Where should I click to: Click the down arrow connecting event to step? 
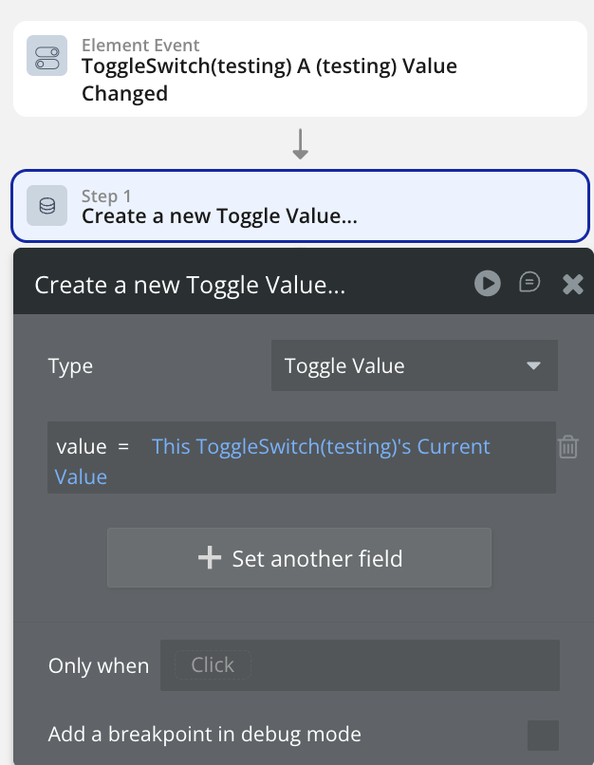pyautogui.click(x=300, y=143)
